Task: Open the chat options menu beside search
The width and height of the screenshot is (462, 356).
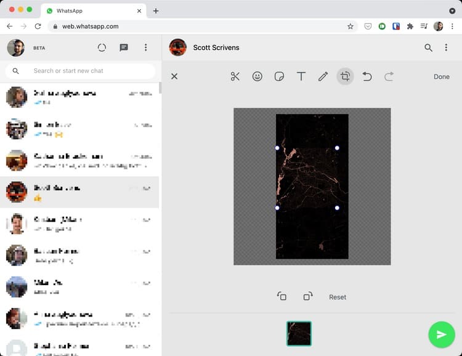Action: click(x=446, y=47)
